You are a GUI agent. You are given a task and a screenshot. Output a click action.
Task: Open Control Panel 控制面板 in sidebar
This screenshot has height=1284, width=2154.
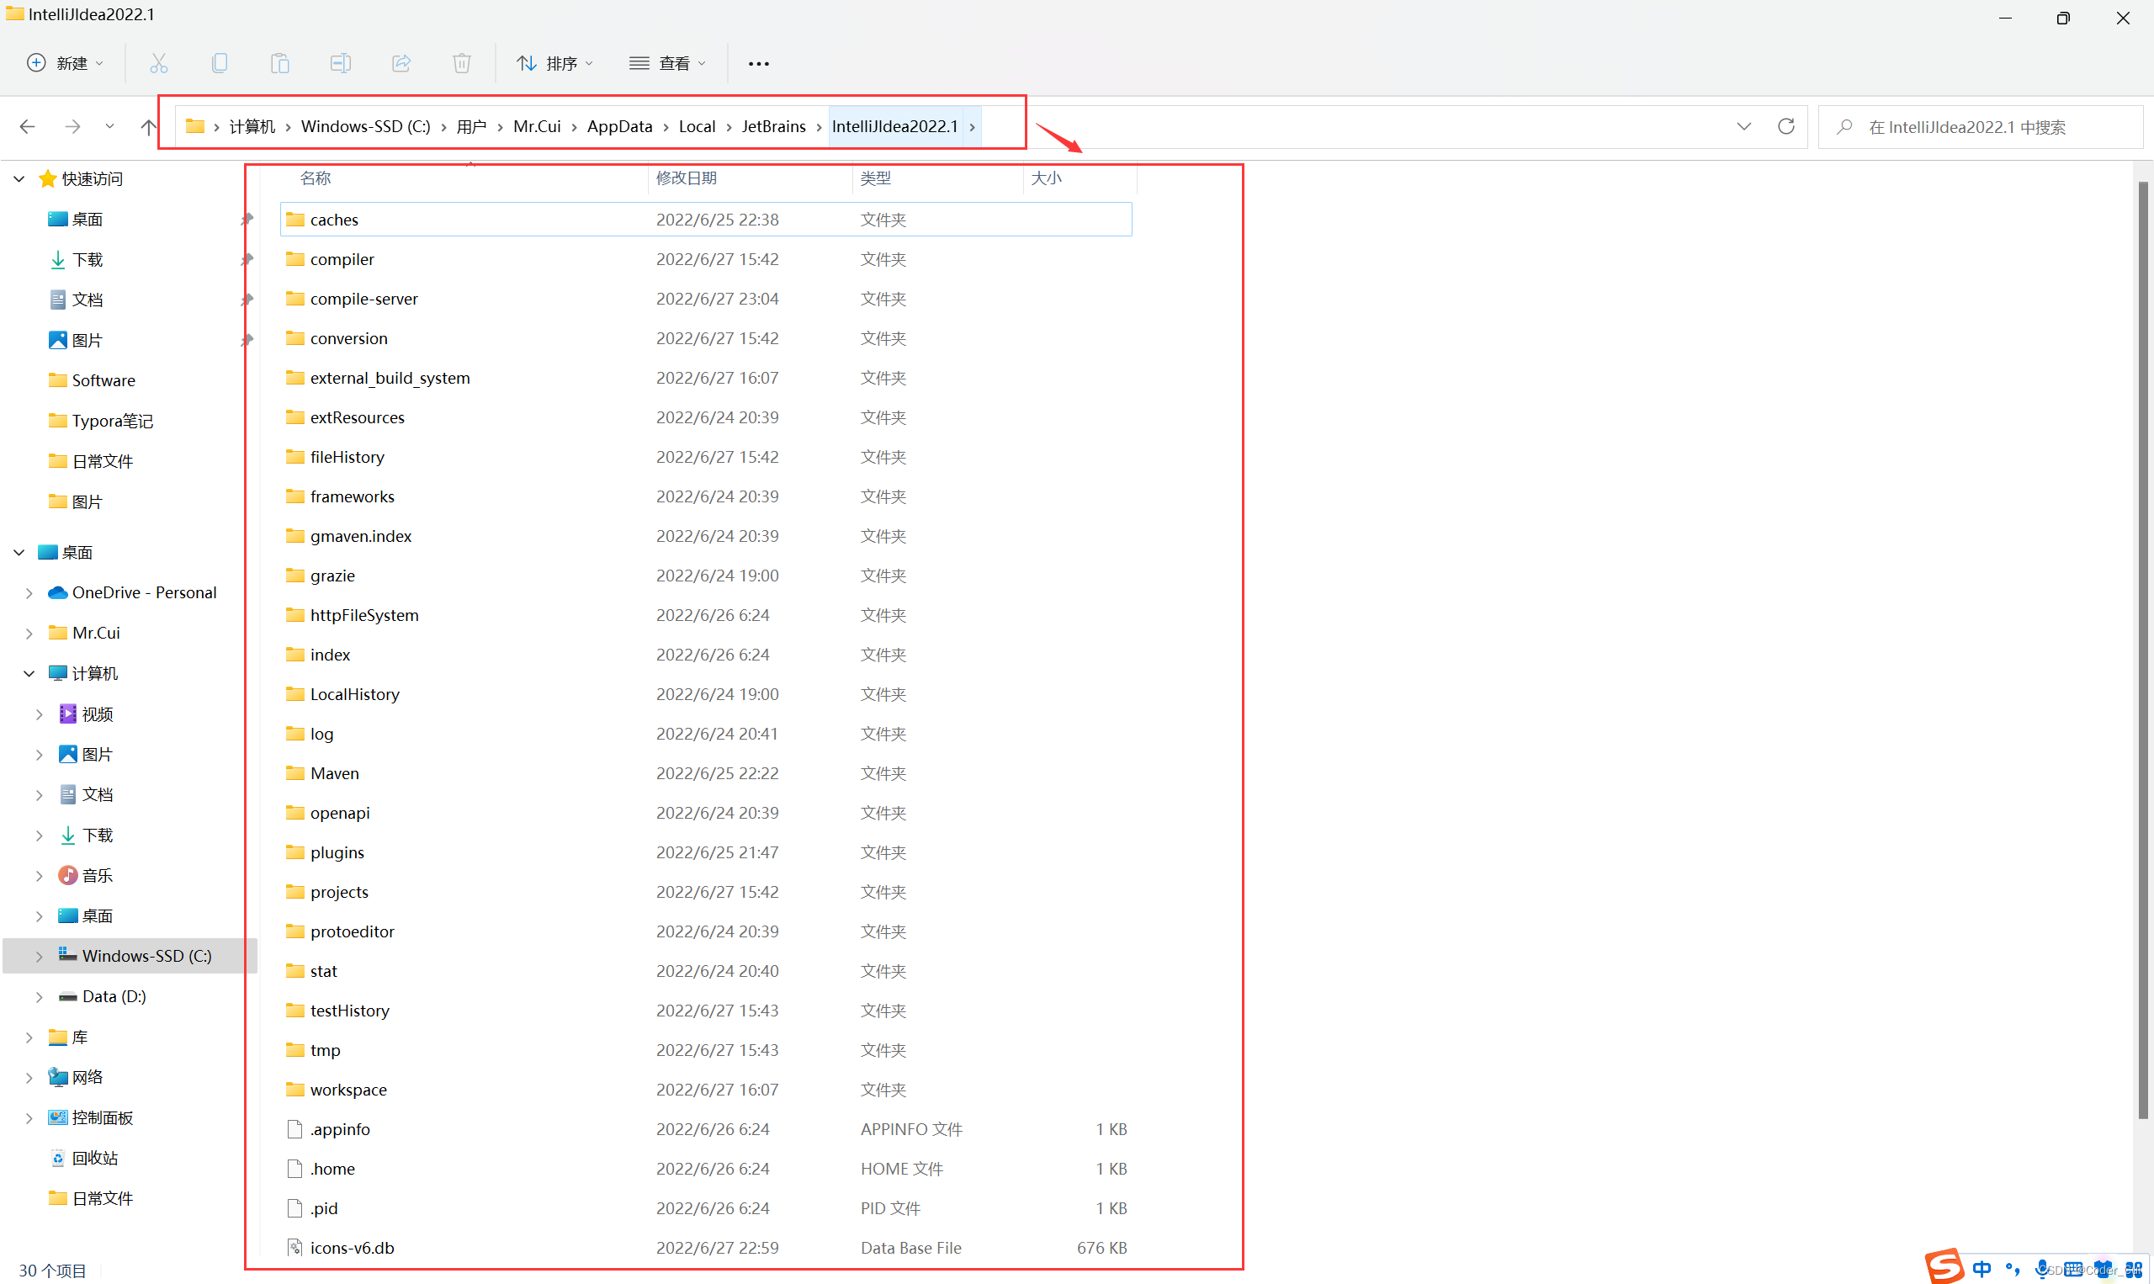102,1118
